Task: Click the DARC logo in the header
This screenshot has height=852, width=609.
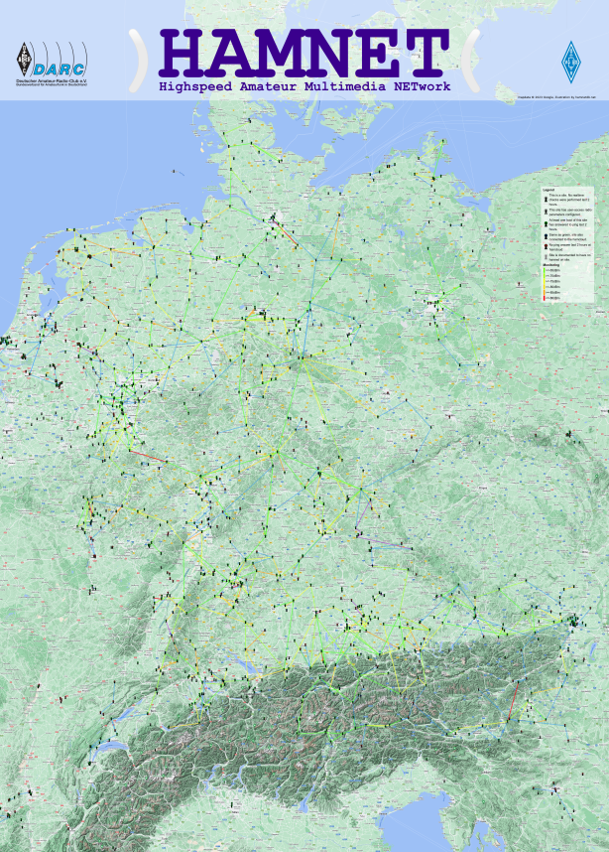Action: [x=52, y=65]
